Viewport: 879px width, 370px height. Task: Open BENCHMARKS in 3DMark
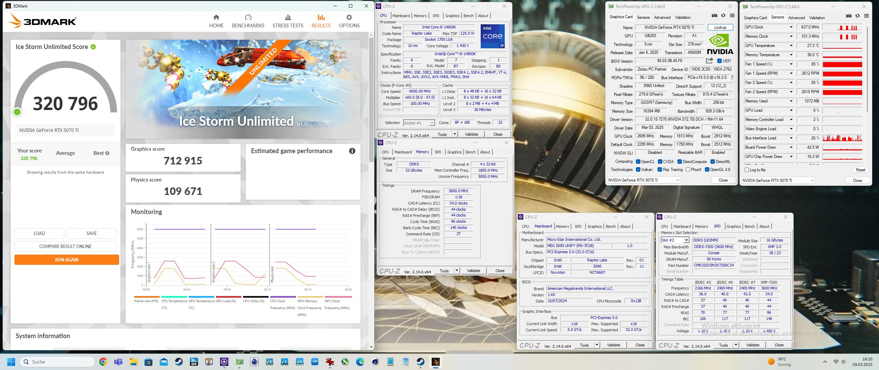tap(248, 21)
